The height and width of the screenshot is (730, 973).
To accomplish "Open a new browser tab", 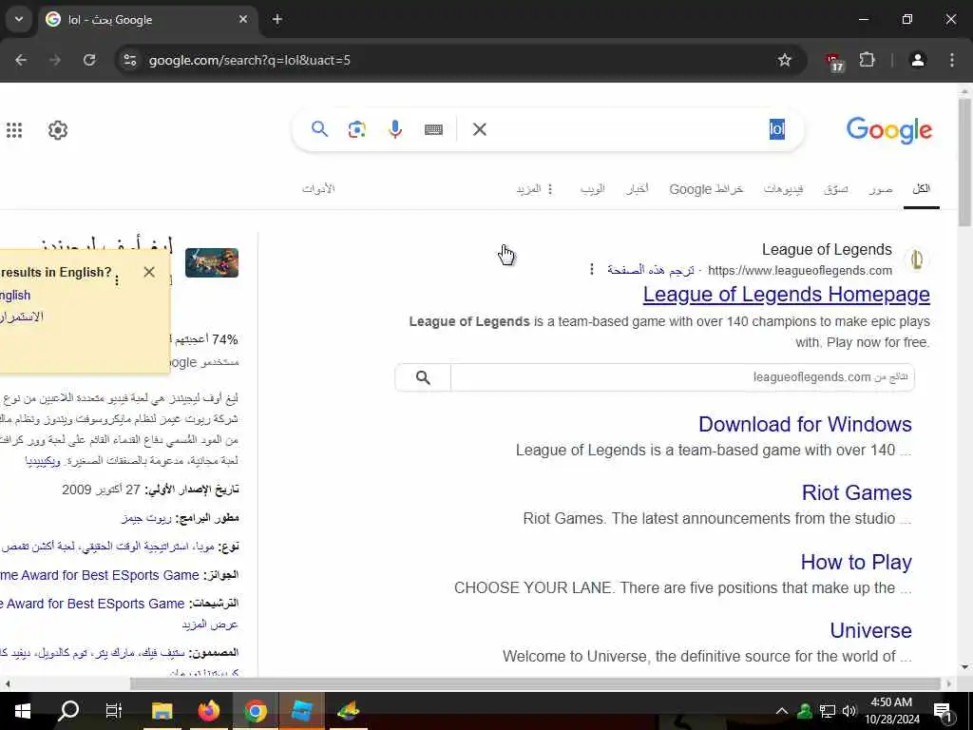I will [x=277, y=19].
